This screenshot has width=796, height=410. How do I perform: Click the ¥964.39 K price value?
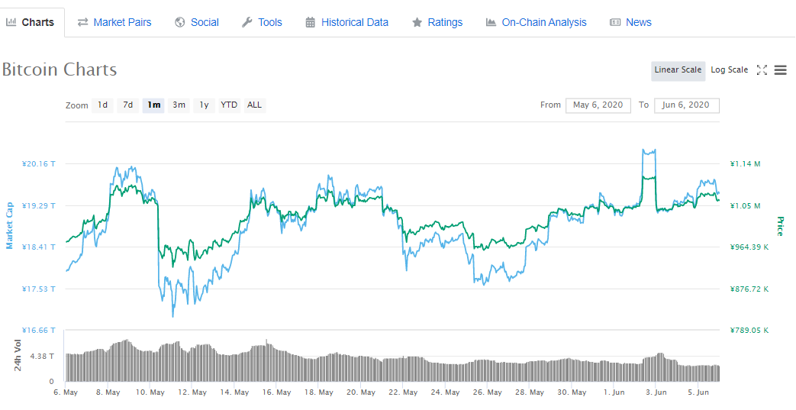coord(749,247)
